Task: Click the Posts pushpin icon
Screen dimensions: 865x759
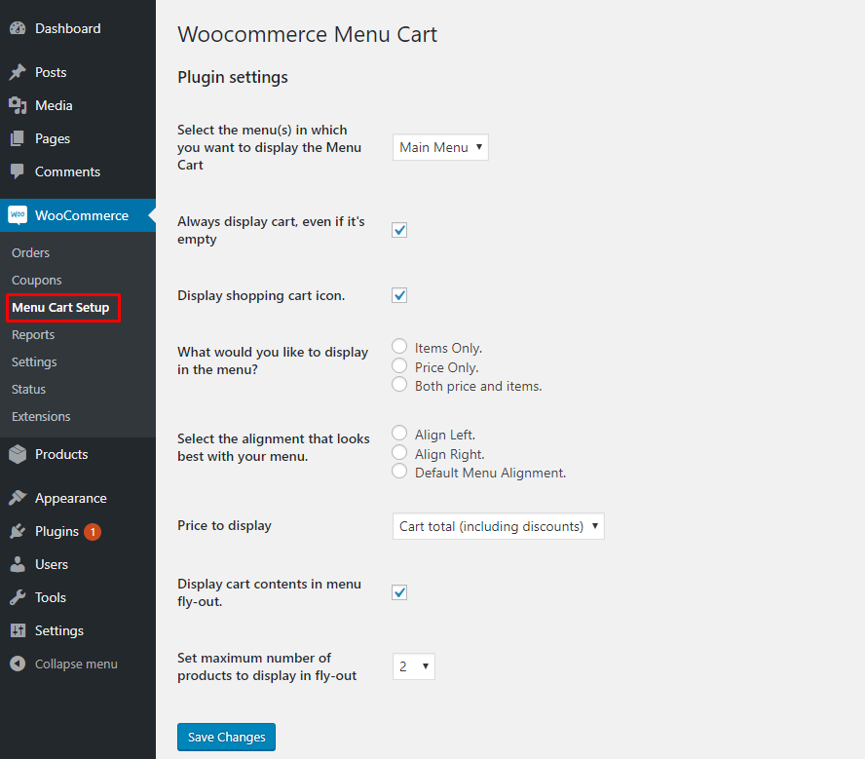Action: click(18, 72)
